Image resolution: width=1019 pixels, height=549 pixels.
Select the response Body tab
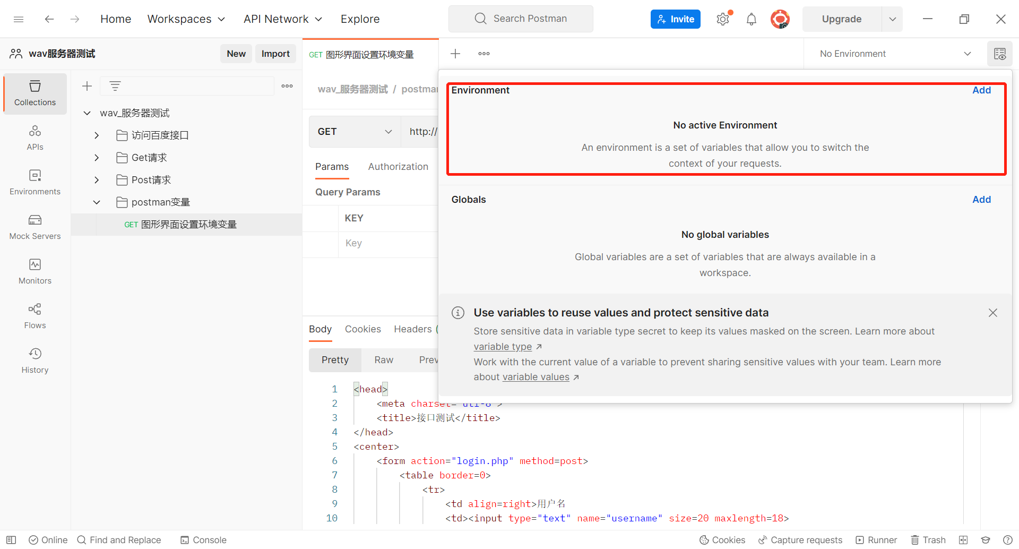pos(320,329)
